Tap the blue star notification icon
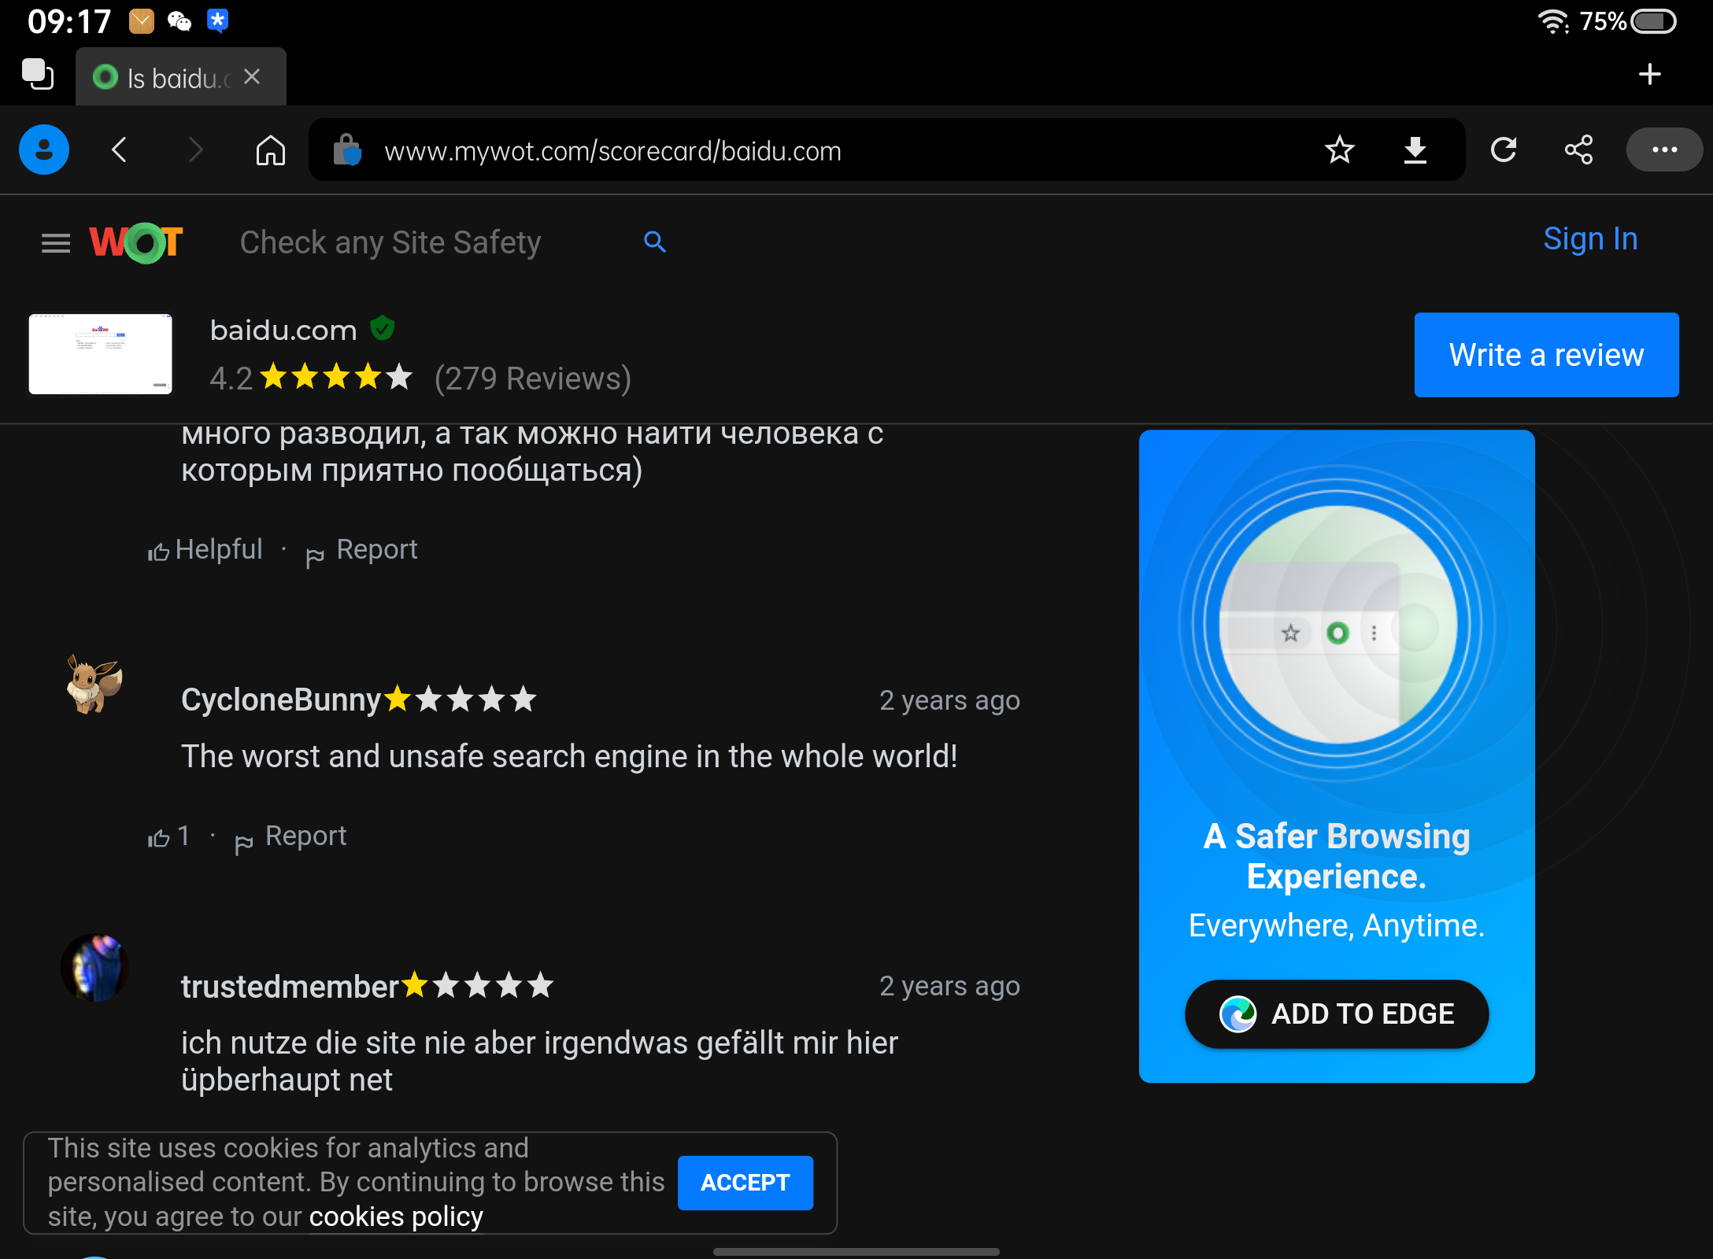Image resolution: width=1713 pixels, height=1259 pixels. coord(217,20)
